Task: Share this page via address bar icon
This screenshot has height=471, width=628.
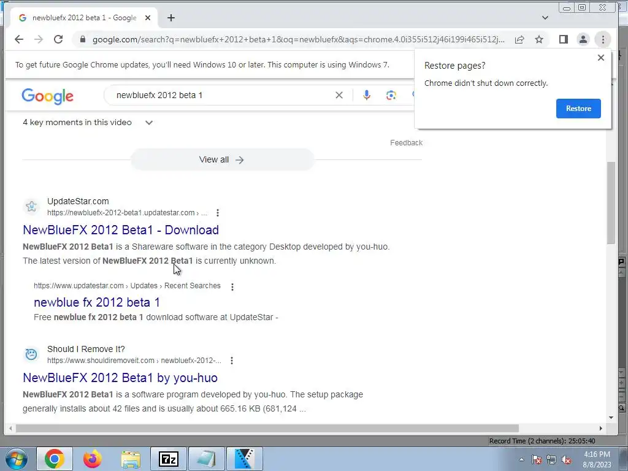Action: coord(519,39)
